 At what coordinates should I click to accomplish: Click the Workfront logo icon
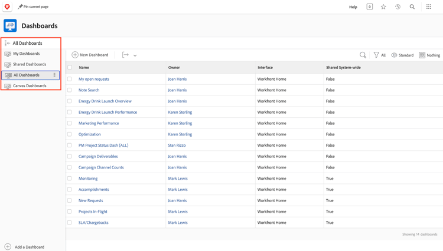(x=7, y=7)
